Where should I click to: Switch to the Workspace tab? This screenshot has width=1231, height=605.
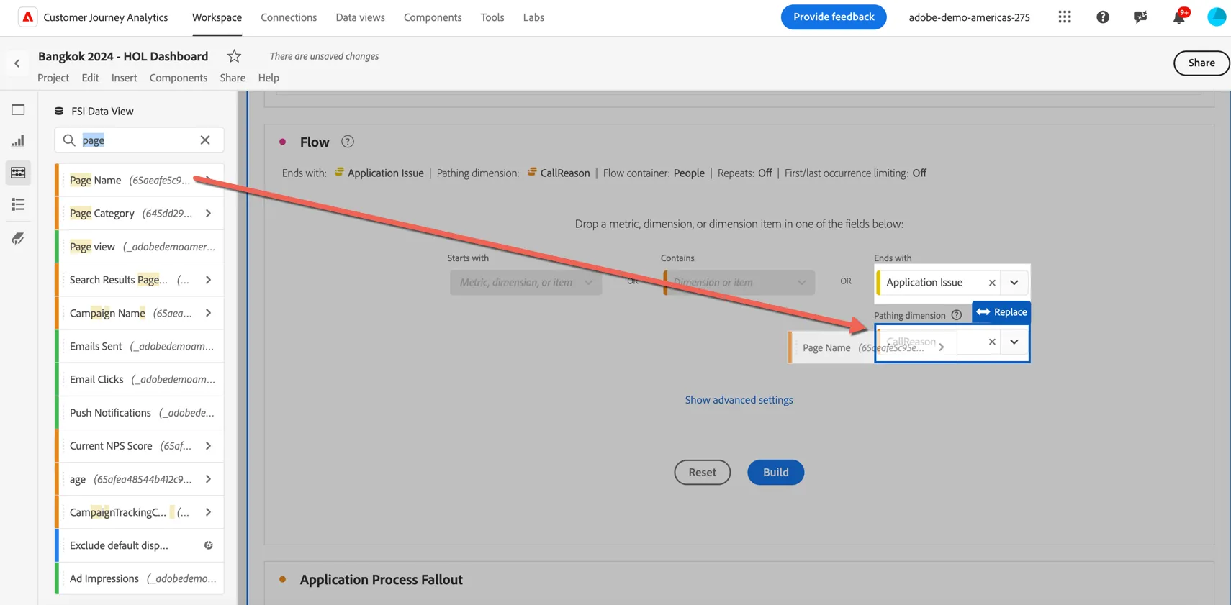(217, 17)
